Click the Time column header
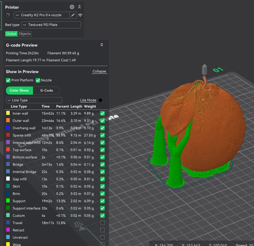This screenshot has height=246, width=254. point(45,107)
